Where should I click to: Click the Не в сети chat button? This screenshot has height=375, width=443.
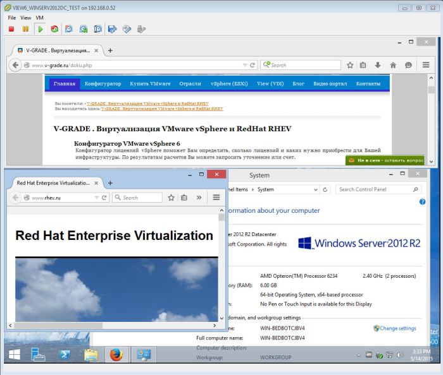(385, 160)
